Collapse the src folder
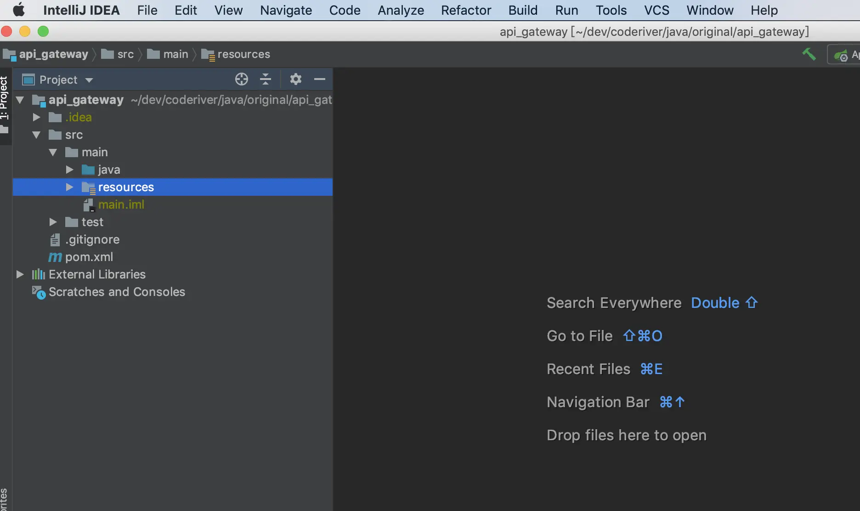The height and width of the screenshot is (511, 860). coord(36,135)
